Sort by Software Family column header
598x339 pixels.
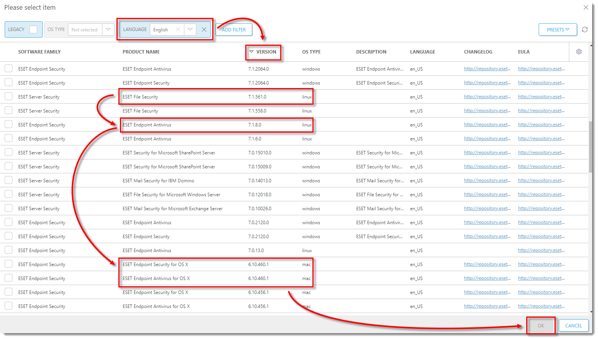pyautogui.click(x=39, y=52)
